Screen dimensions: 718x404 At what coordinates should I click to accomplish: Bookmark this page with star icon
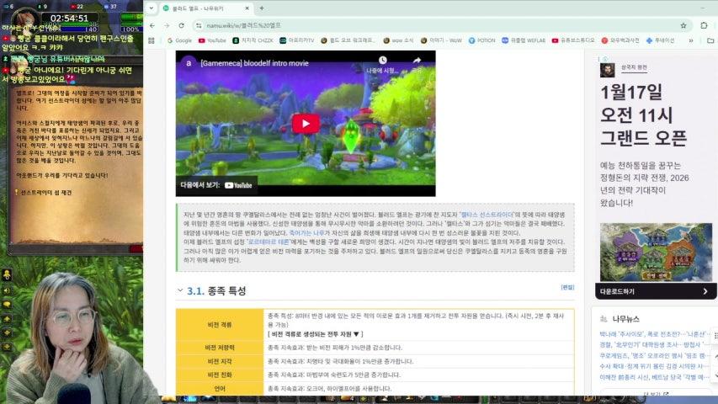(681, 25)
